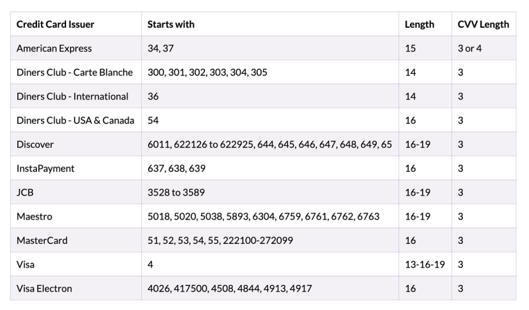Click the '51, 52, 53, 54, 55, 222100-272099' cell
The height and width of the screenshot is (310, 529).
click(220, 241)
